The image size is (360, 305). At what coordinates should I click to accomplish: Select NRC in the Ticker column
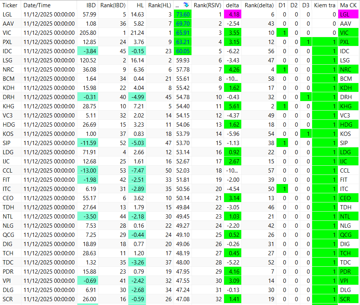pyautogui.click(x=8, y=70)
